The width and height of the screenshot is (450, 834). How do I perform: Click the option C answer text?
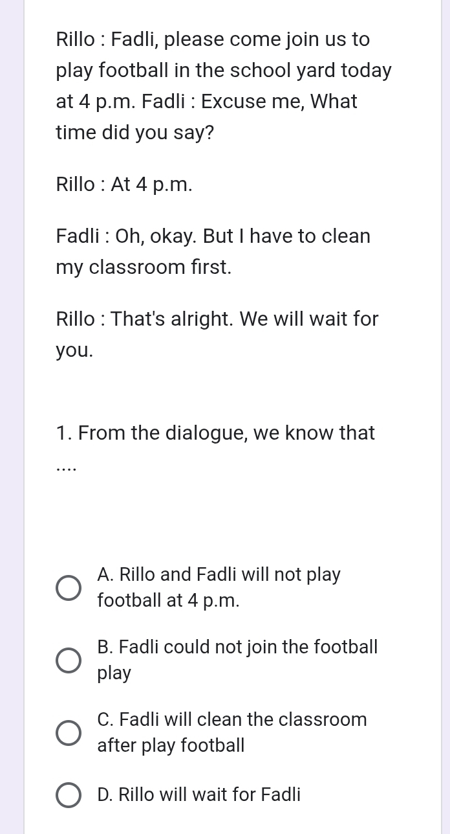pyautogui.click(x=232, y=732)
